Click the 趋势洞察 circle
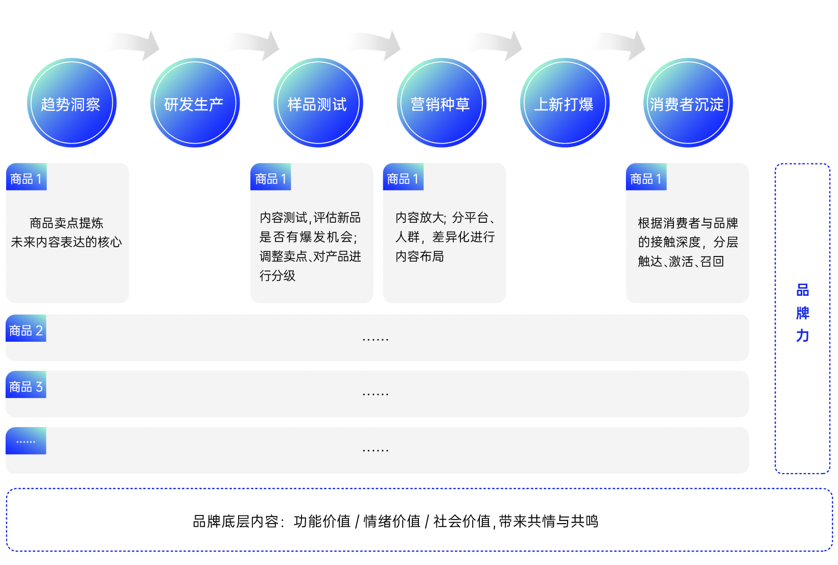Screen dimensions: 838x565 tap(72, 103)
